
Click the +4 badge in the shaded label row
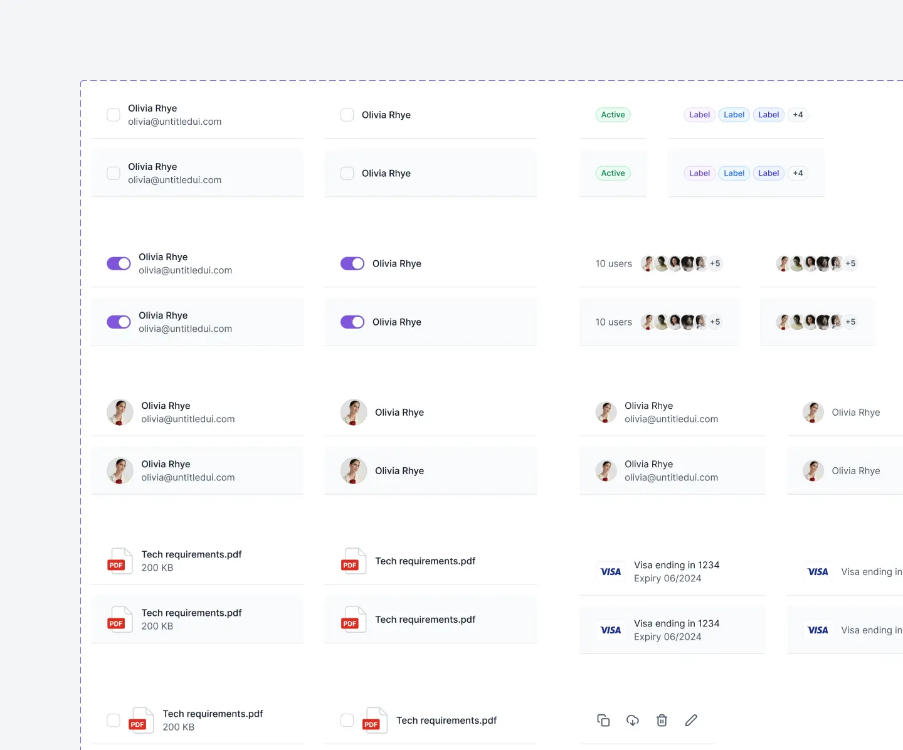(798, 173)
